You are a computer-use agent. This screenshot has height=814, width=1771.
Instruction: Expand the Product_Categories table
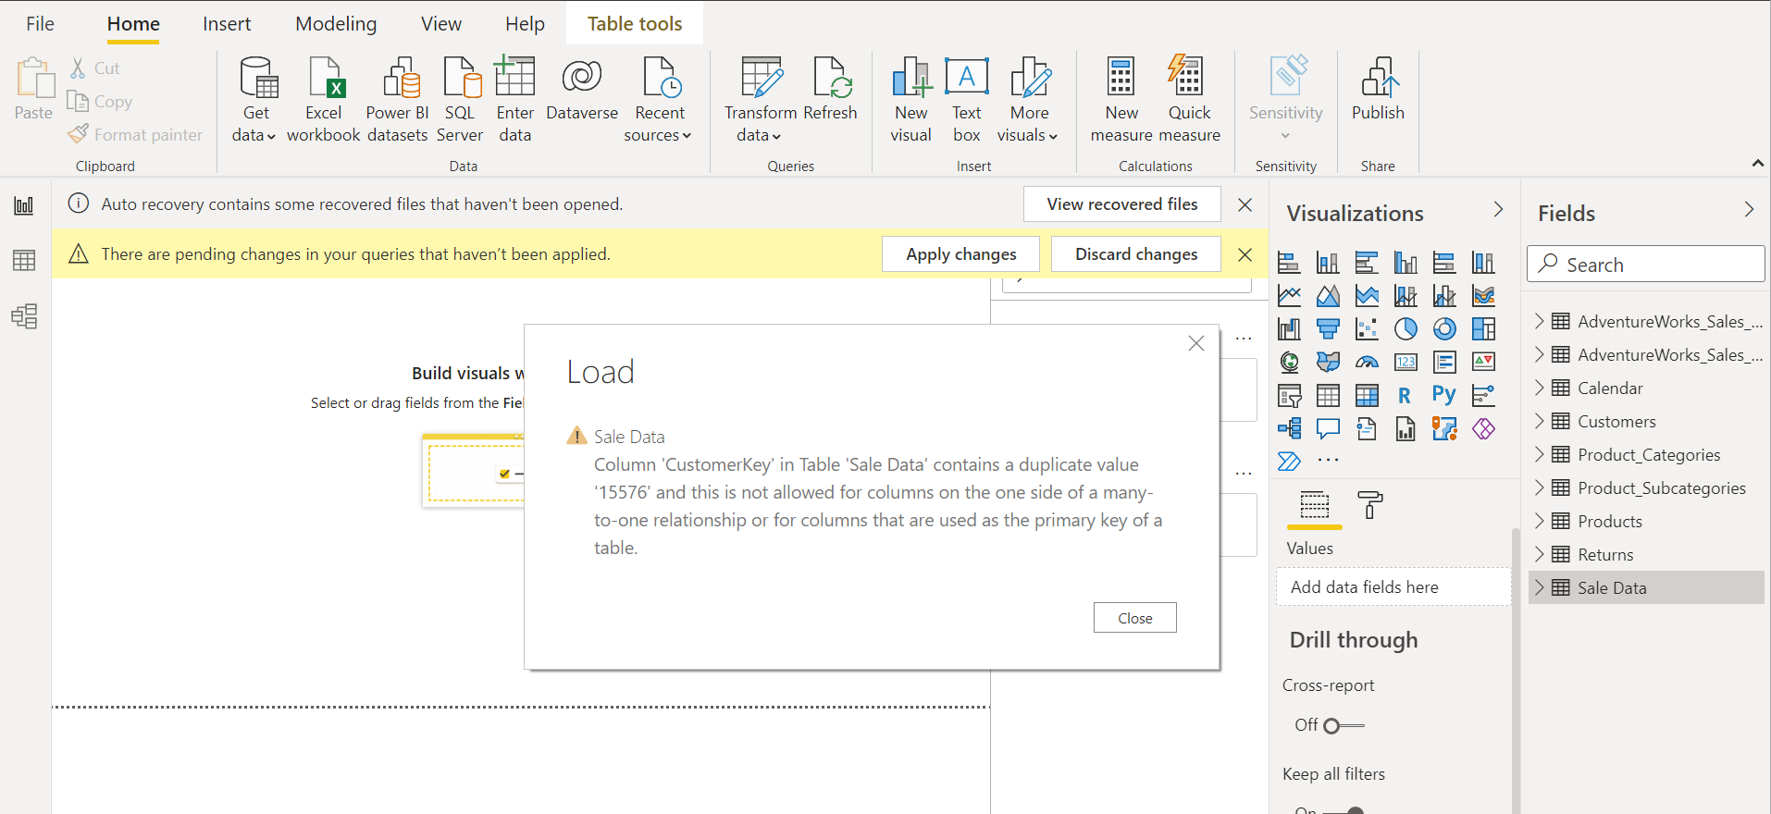(x=1540, y=454)
